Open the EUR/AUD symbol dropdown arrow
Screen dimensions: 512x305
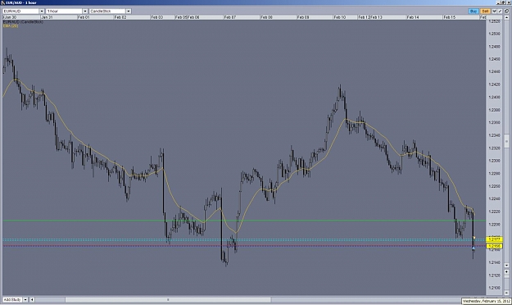pyautogui.click(x=42, y=11)
